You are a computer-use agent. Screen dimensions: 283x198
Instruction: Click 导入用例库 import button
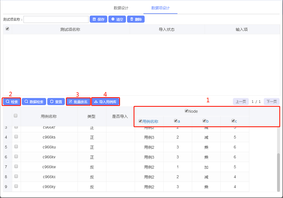105,102
